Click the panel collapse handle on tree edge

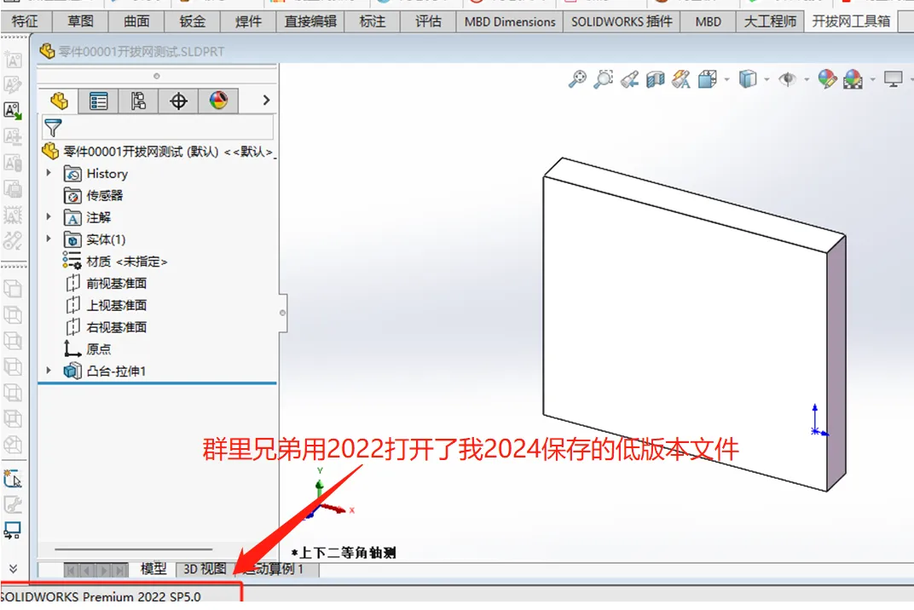[283, 313]
